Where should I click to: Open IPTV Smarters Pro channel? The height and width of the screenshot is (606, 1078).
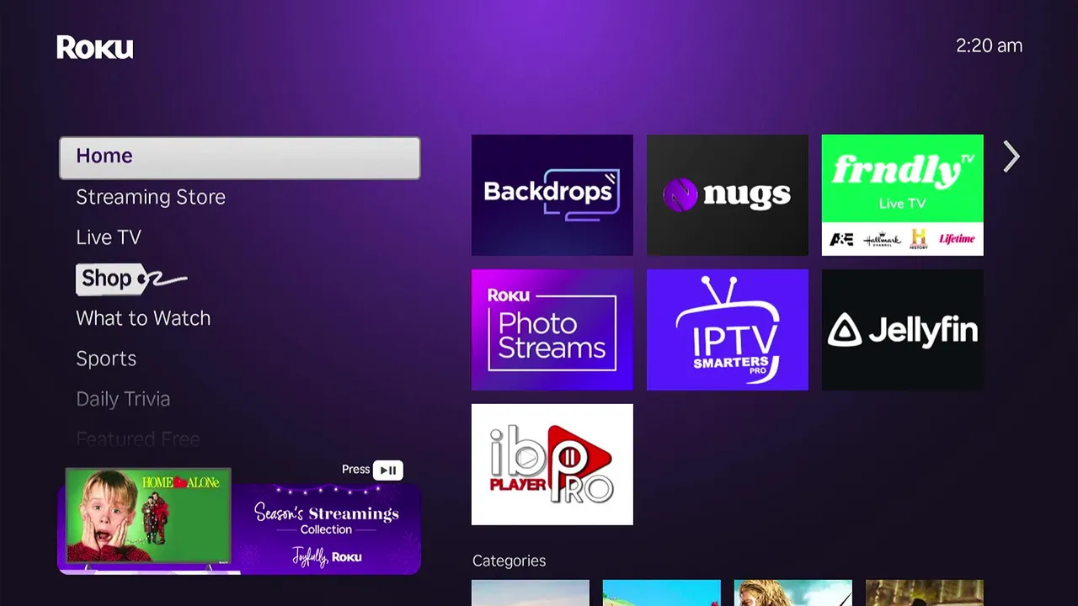tap(728, 330)
